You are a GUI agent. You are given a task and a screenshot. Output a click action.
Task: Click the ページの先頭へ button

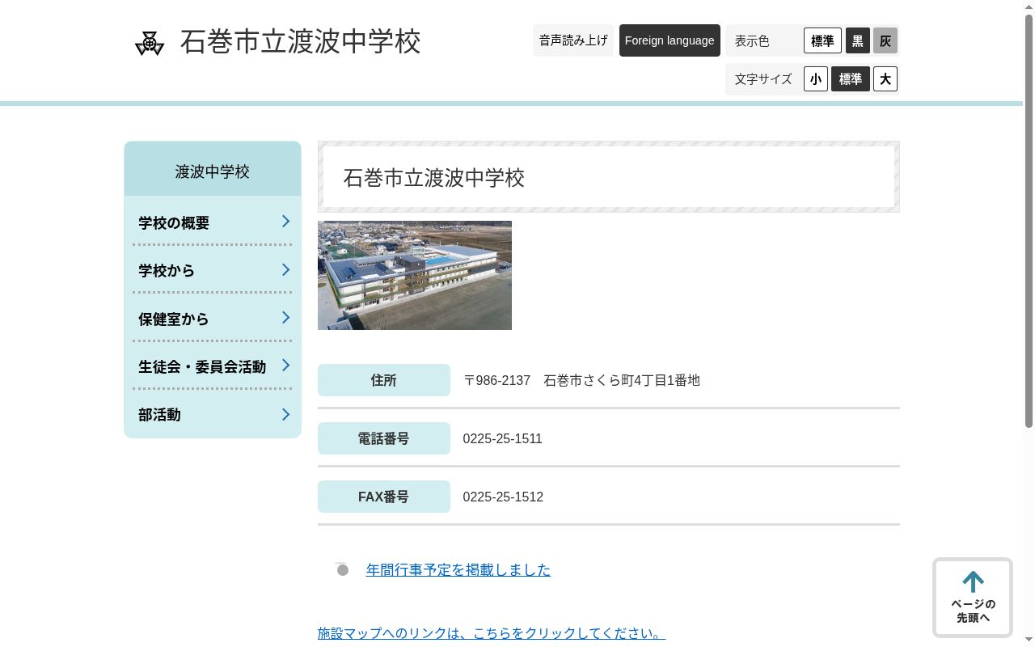pos(973,598)
